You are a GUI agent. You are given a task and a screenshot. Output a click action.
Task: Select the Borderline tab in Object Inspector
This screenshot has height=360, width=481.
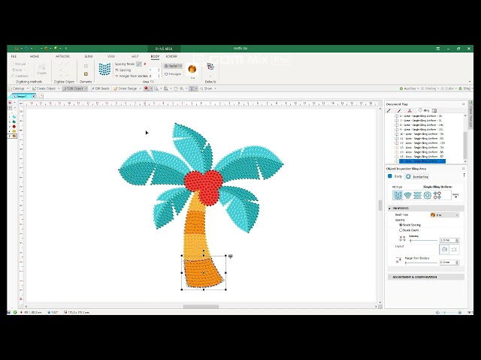tap(417, 177)
